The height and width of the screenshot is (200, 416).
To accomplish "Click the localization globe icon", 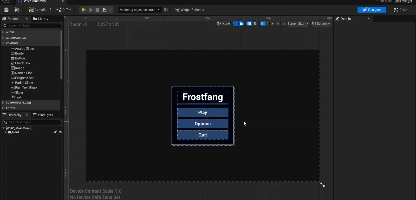I will coord(219,23).
